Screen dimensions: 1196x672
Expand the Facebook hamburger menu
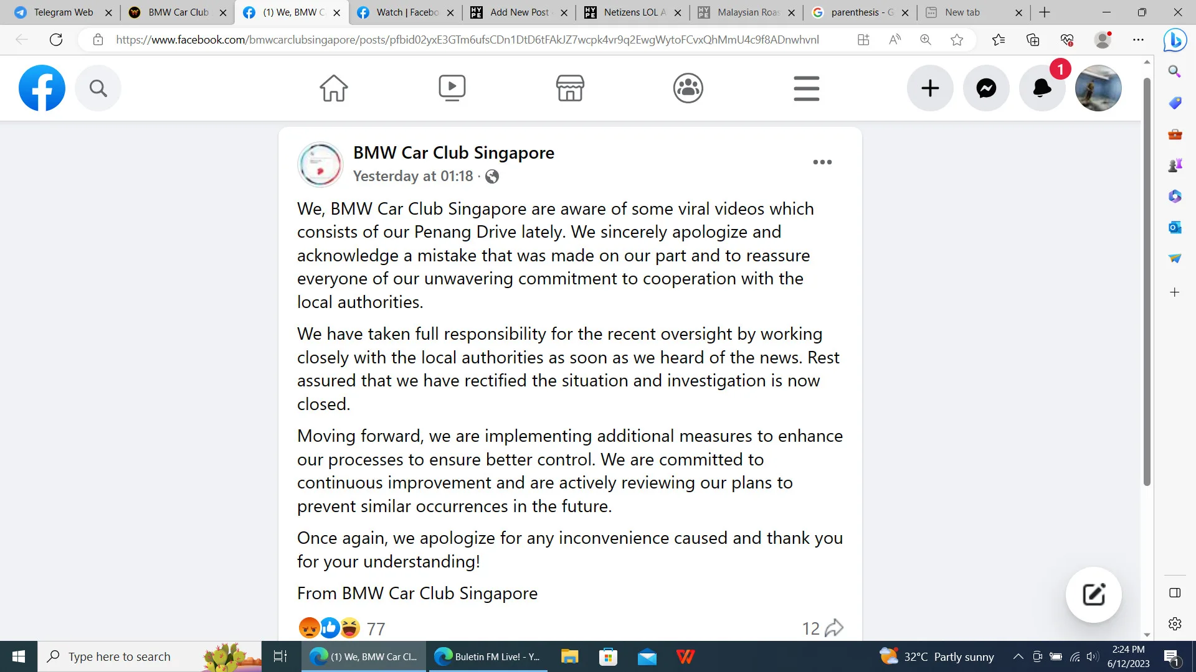tap(807, 88)
